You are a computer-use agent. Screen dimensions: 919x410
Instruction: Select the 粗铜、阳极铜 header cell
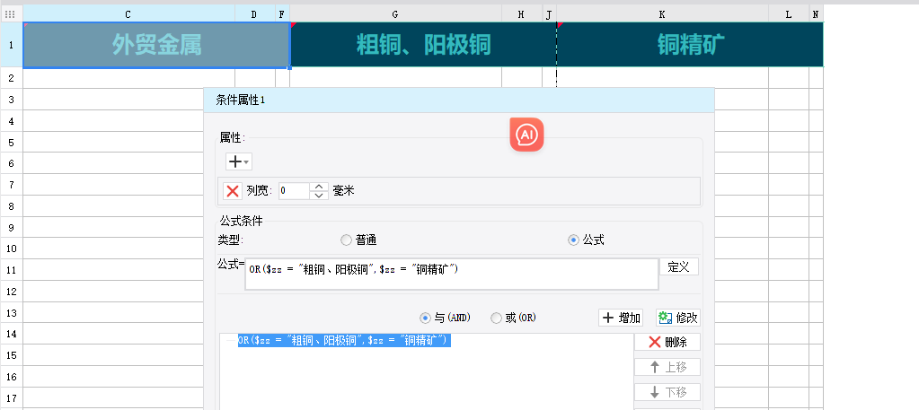click(x=423, y=45)
